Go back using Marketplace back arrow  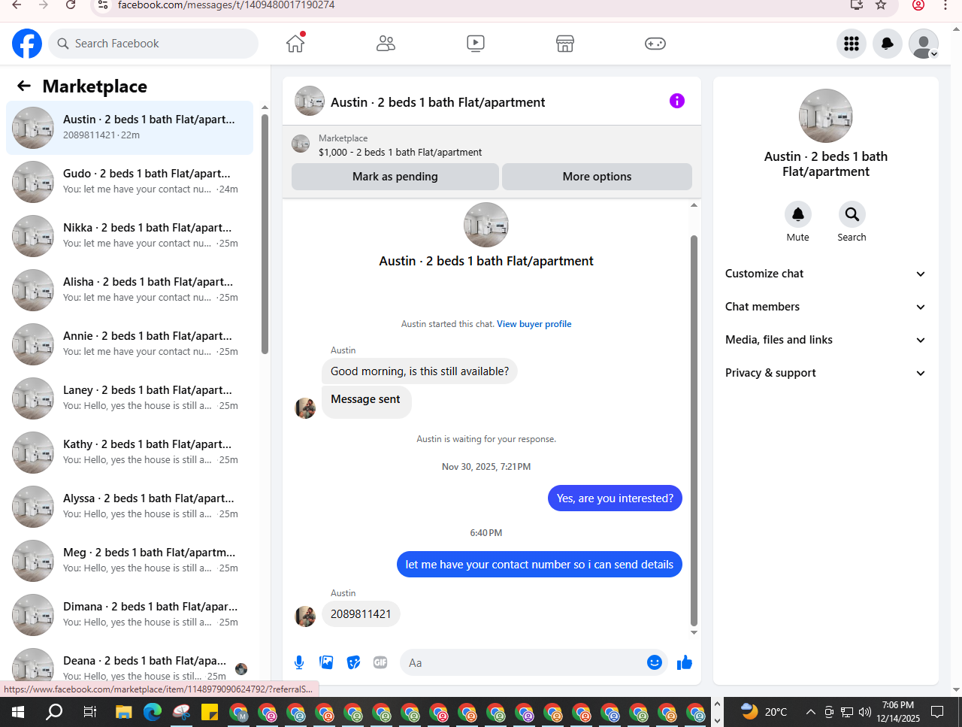pos(24,86)
